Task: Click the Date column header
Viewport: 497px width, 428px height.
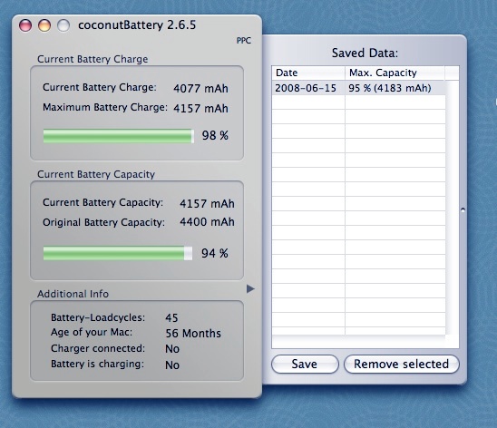Action: point(308,73)
